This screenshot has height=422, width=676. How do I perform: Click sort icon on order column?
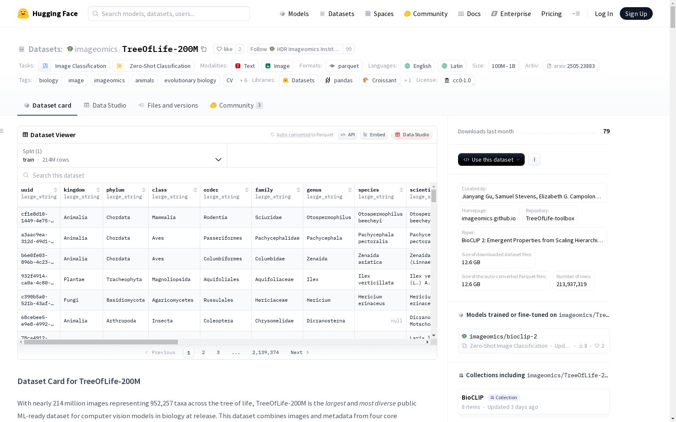click(247, 190)
